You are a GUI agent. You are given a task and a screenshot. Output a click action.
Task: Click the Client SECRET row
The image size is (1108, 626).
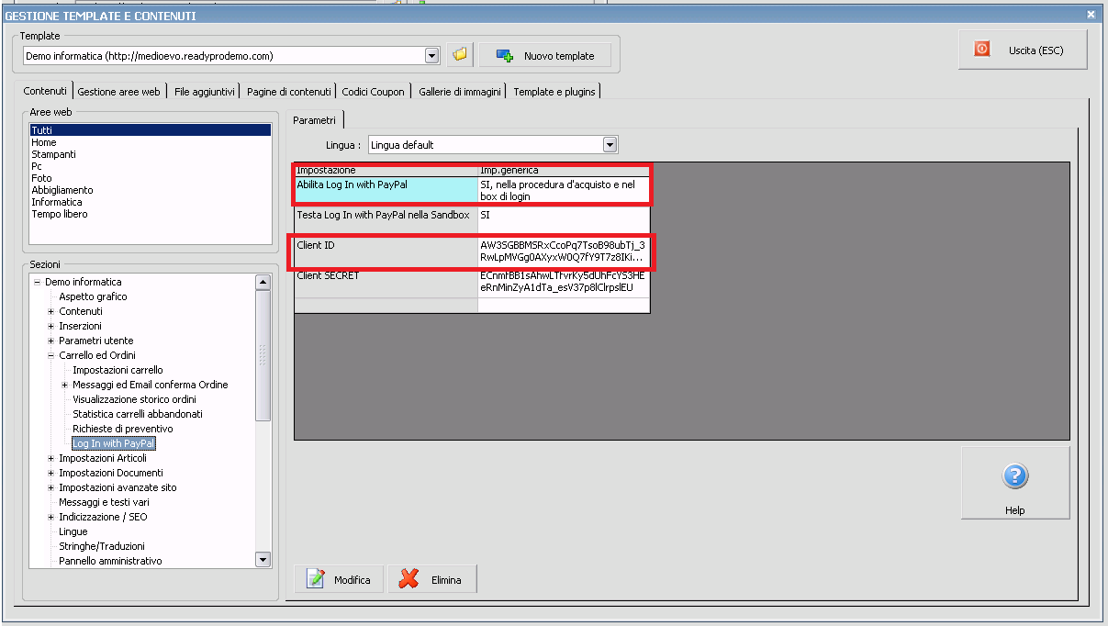[472, 282]
